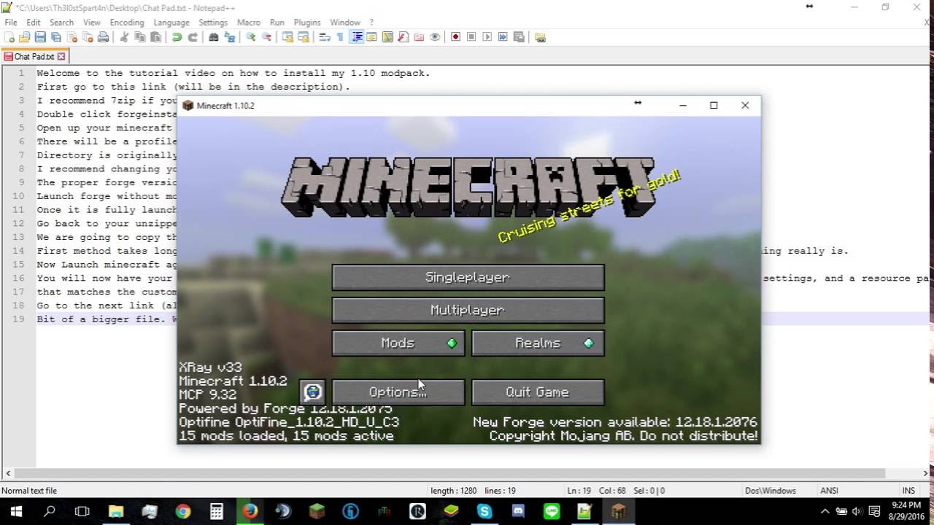Click the Notepad++ horizontal scrollbar left arrow
Screen dimensions: 934x525
(x=8, y=473)
